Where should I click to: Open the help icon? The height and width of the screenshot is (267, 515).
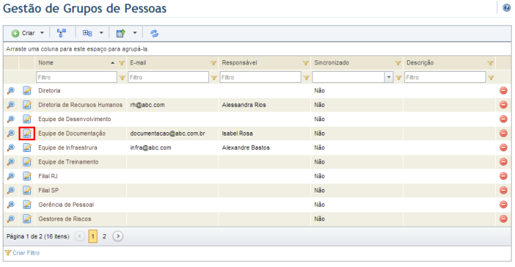tap(507, 8)
